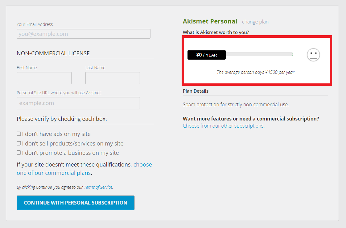Image resolution: width=346 pixels, height=228 pixels.
Task: Click the "average person pays ¥4500" text
Action: point(256,72)
